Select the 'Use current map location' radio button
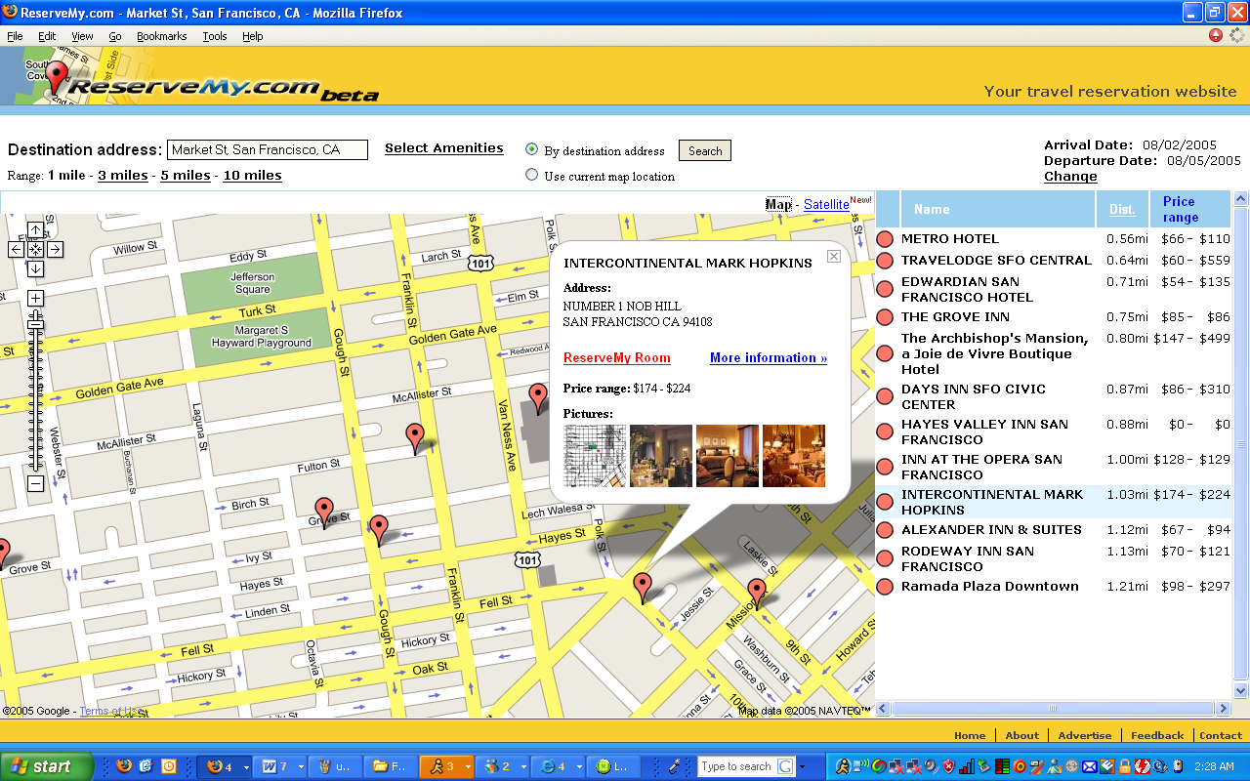The image size is (1250, 781). coord(531,175)
